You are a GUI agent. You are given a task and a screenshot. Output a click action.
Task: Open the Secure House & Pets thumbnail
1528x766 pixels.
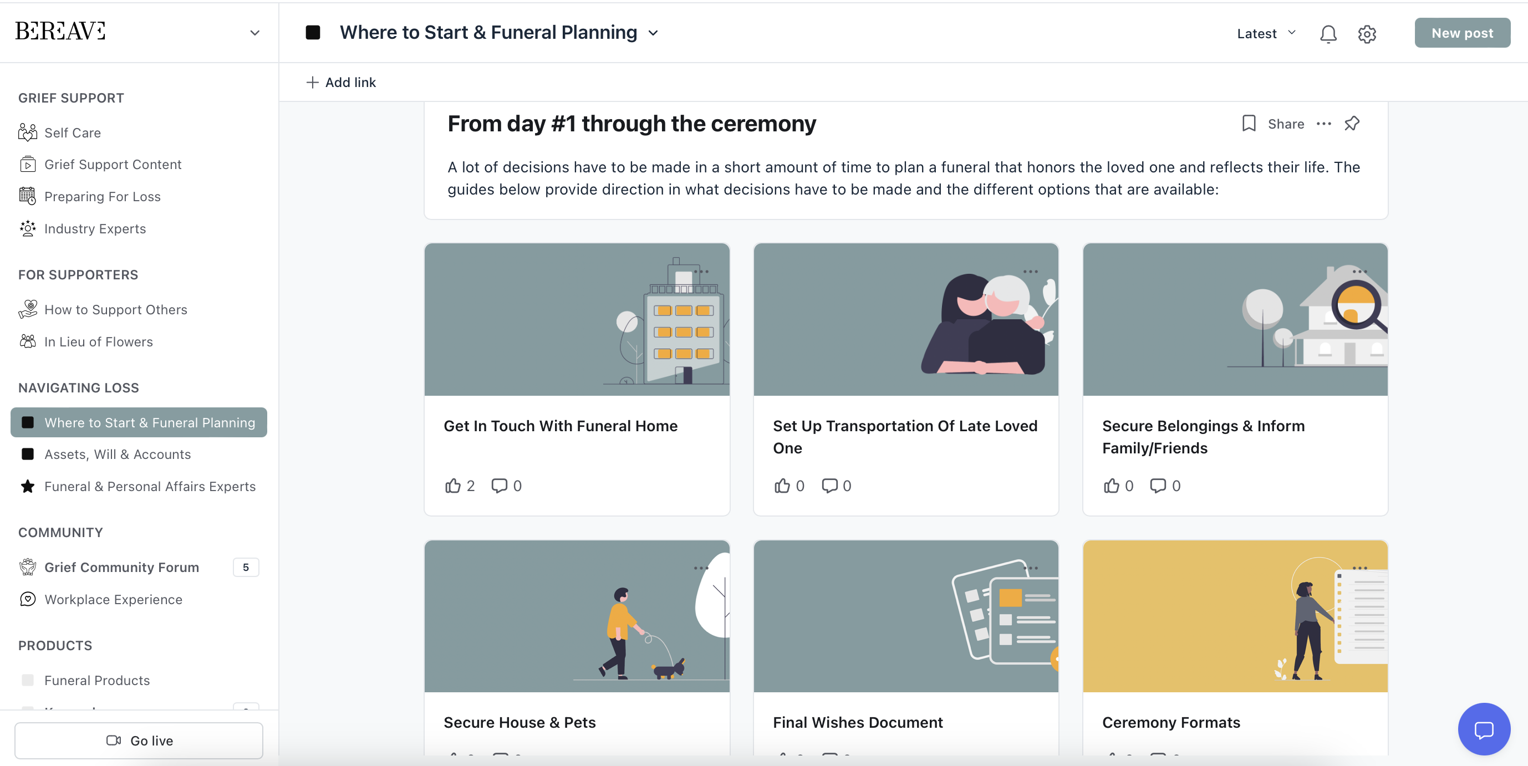click(577, 615)
